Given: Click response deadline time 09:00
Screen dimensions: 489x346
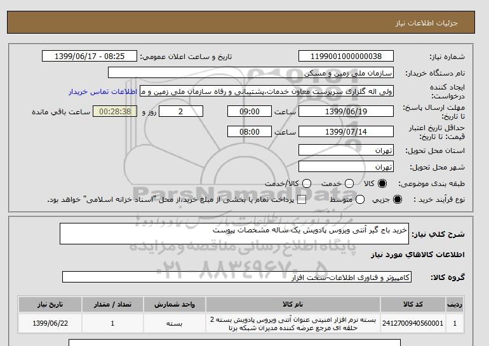Looking at the screenshot, I should (x=250, y=111).
